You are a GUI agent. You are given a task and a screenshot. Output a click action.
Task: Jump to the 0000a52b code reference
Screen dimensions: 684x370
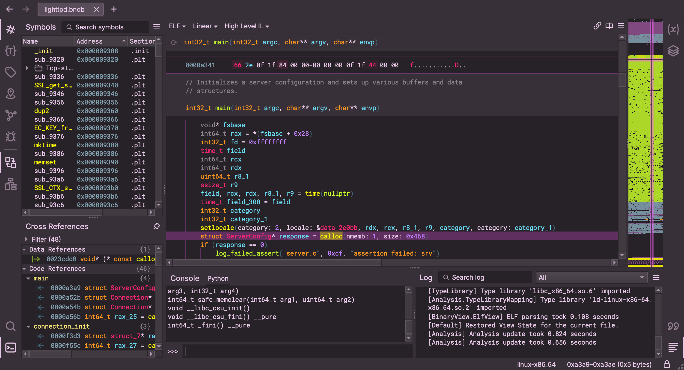tap(65, 298)
